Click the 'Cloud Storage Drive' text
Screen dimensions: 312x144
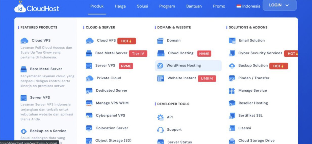256,141
